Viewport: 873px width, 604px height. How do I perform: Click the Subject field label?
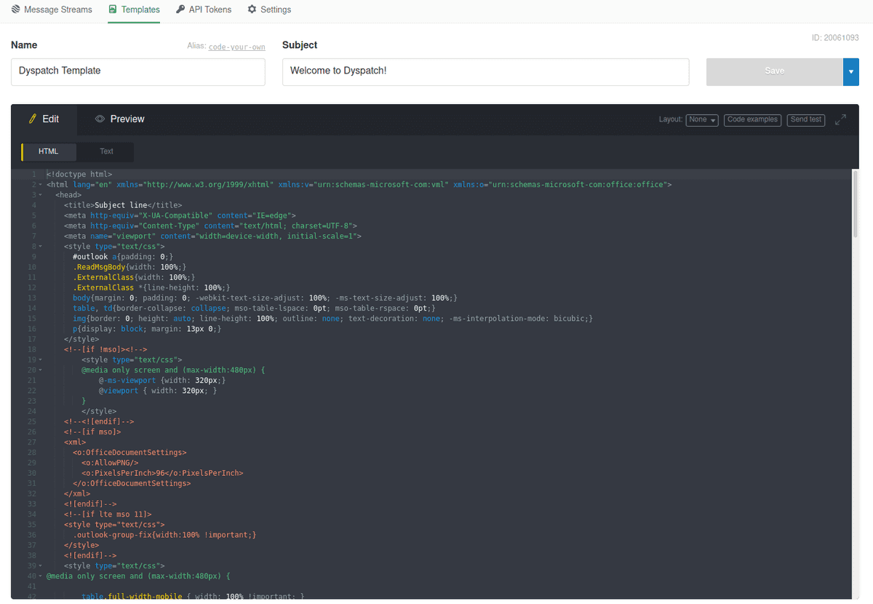(300, 45)
